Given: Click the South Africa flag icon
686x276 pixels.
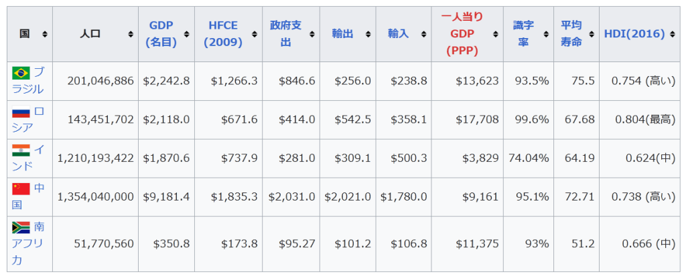Looking at the screenshot, I should [21, 227].
